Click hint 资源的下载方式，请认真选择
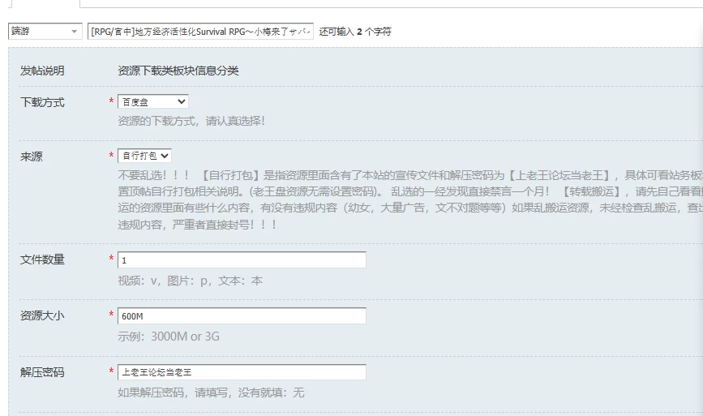 [x=191, y=121]
